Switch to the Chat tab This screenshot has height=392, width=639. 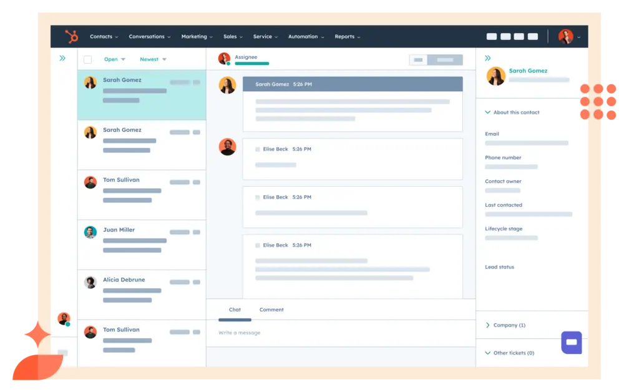pos(235,310)
